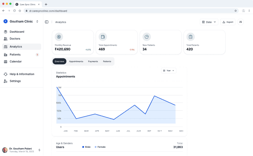
Task: Switch to the Payments tab
Action: [x=93, y=61]
